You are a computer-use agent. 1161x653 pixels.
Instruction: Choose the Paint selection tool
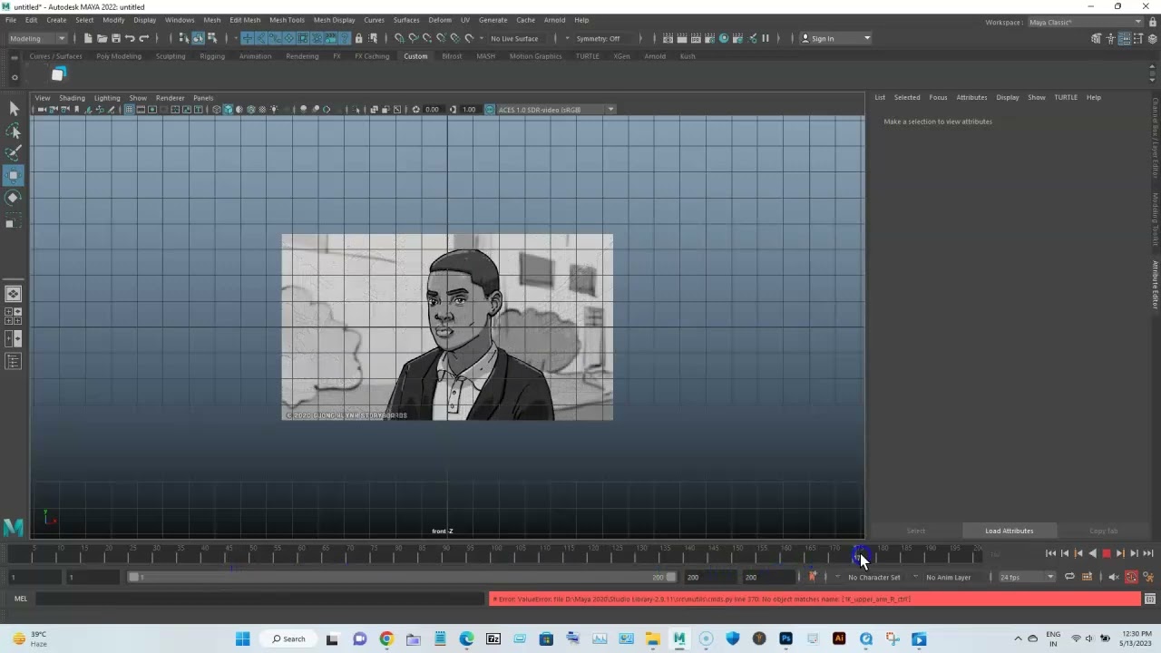(14, 153)
